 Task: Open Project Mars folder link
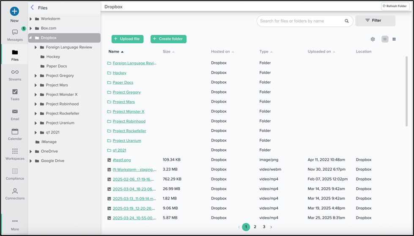tap(124, 102)
